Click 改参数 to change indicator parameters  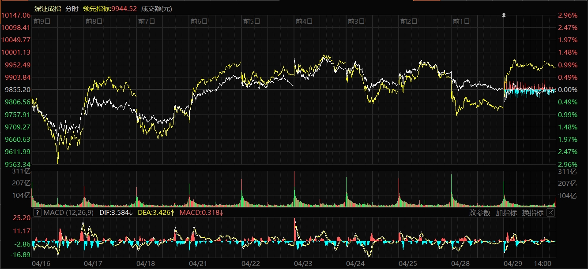(480, 213)
